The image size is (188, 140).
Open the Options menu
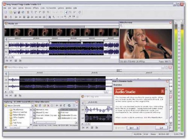tap(61, 8)
